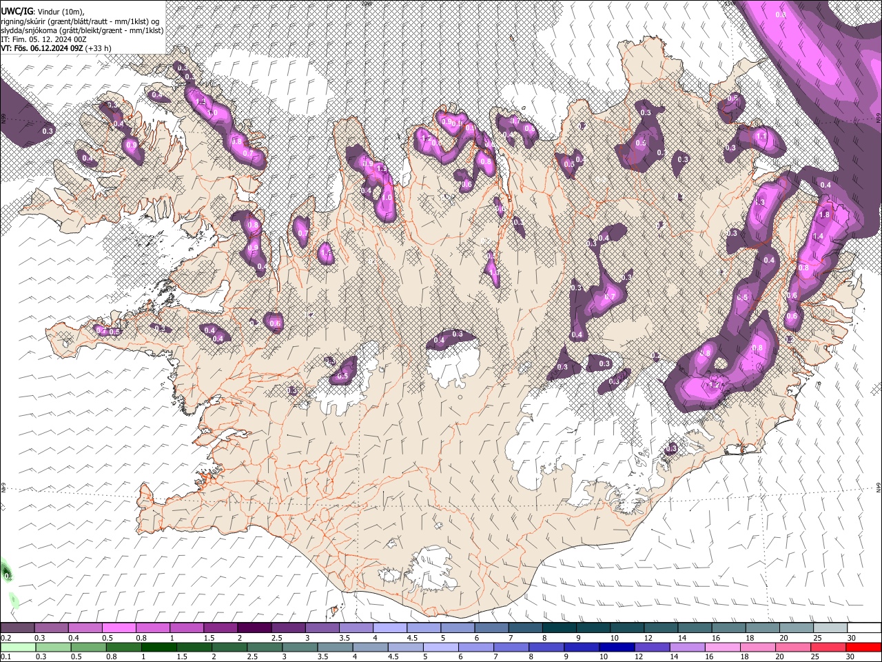Viewport: 882px width, 662px height.
Task: Pick the bright red above-30 rain swatch
Action: 863,647
